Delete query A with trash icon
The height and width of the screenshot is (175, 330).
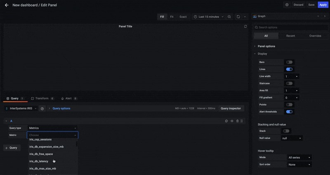coord(237,121)
